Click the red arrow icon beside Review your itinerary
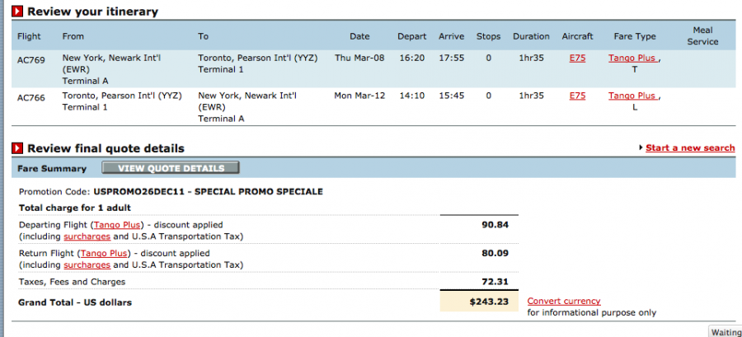Image resolution: width=742 pixels, height=337 pixels. tap(18, 12)
